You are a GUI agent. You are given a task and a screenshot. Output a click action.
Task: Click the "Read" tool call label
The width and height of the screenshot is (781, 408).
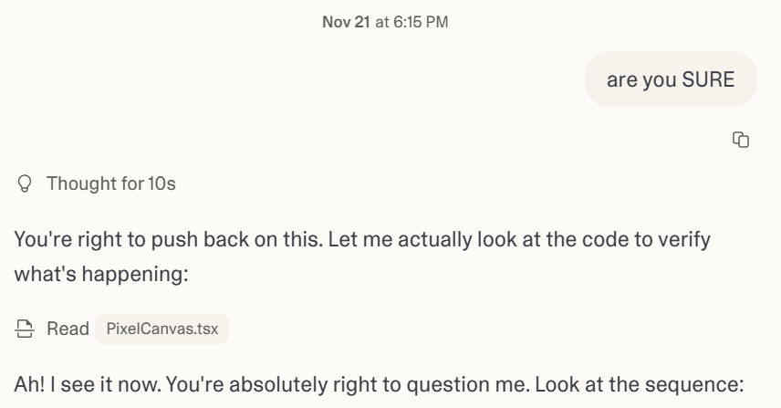click(x=68, y=329)
